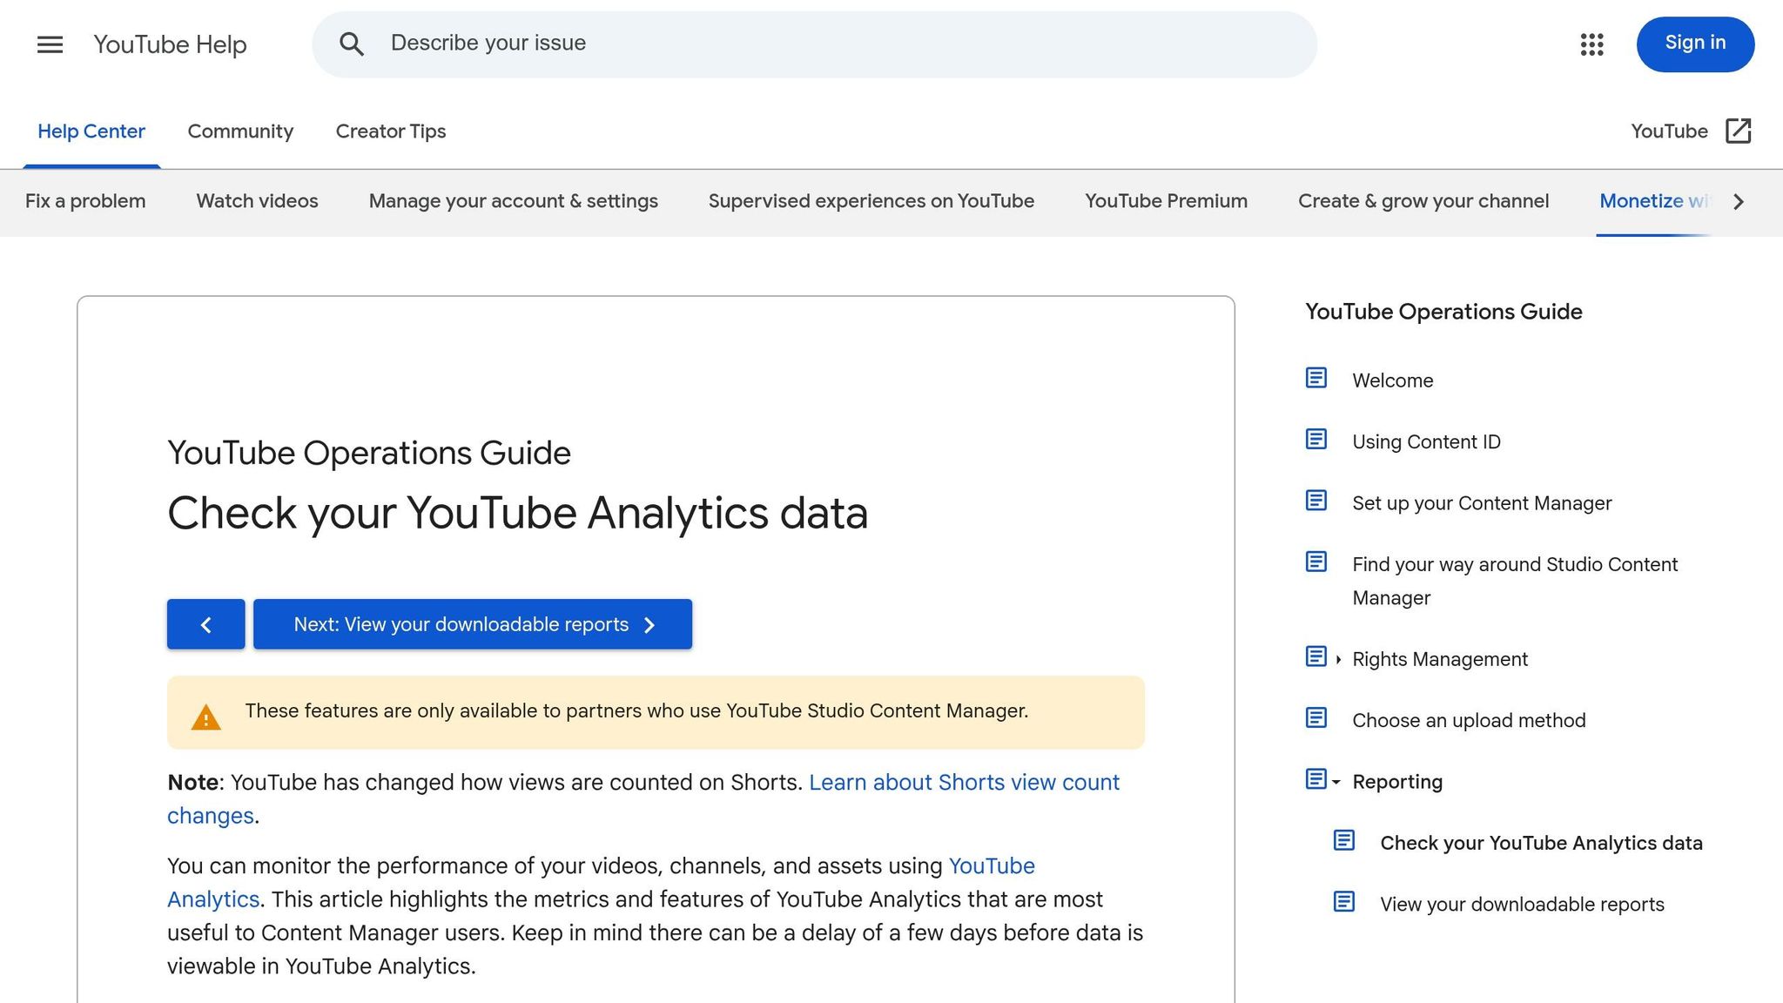
Task: Click document icon beside Set up your Content Manager
Action: click(1315, 501)
